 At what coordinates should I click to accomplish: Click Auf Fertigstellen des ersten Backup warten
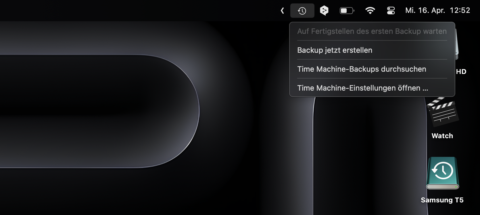coord(372,31)
